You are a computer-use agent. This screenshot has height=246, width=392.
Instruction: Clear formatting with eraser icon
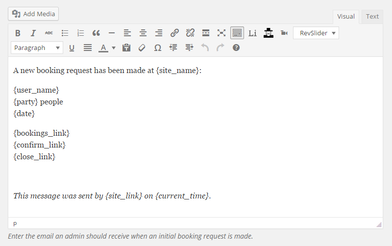142,48
